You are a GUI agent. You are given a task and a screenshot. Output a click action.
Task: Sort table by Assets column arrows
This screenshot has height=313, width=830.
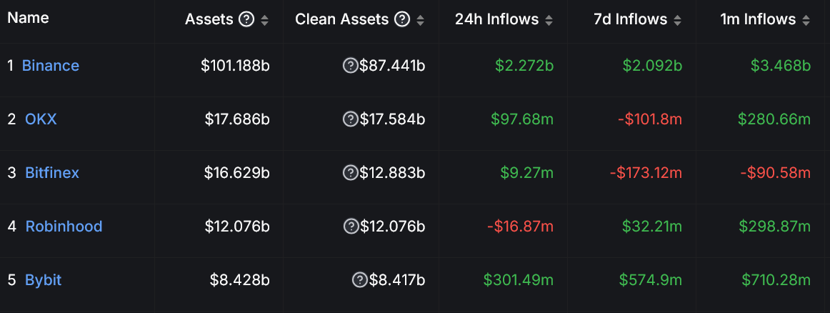(265, 21)
